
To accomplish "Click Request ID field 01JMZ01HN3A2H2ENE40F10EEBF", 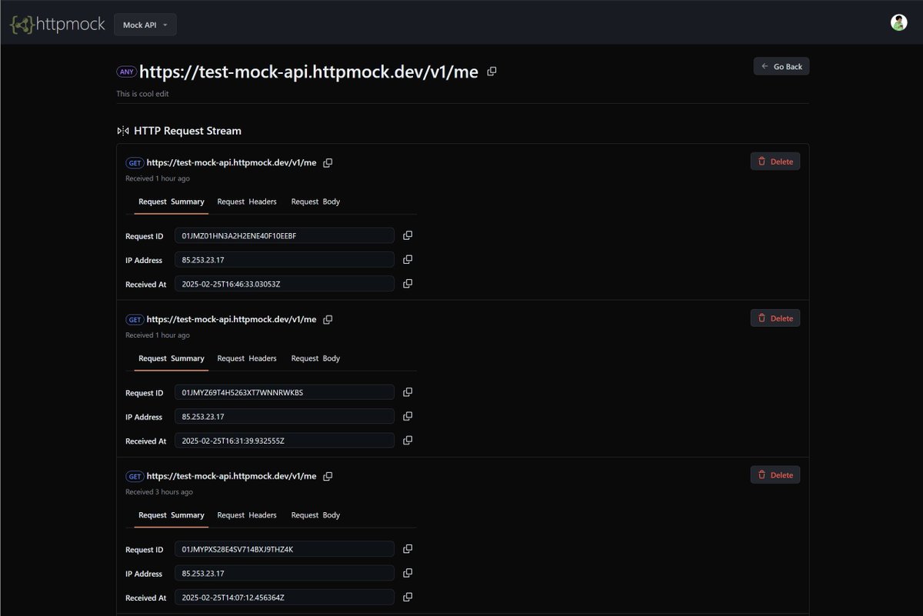I will tap(285, 236).
